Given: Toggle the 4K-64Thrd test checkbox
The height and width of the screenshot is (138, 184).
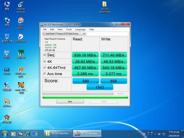Looking at the screenshot, I should coord(44,67).
